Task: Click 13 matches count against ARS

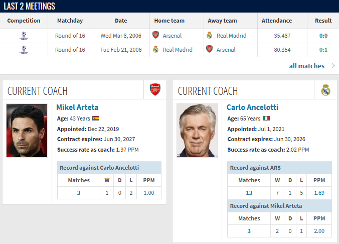Action: (x=249, y=192)
